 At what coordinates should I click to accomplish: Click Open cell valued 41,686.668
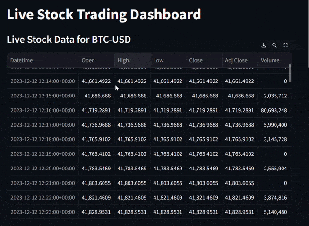[97, 96]
